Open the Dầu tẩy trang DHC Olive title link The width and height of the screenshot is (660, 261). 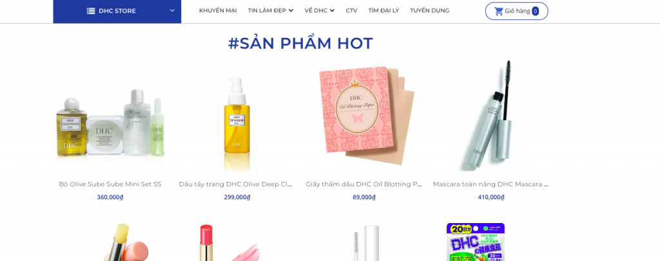(235, 184)
